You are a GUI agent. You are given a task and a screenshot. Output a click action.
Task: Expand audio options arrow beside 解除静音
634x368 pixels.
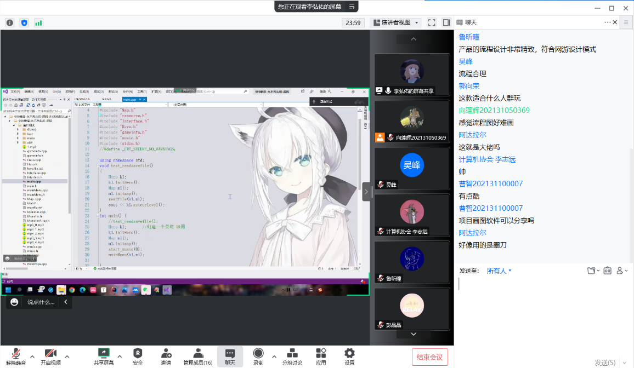[32, 357]
